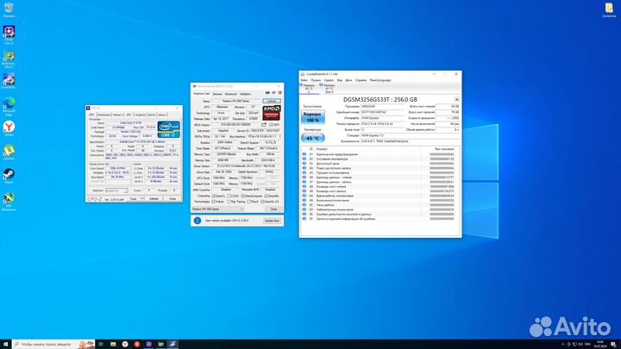The width and height of the screenshot is (621, 349).
Task: Launch Steam from the desktop
Action: [9, 174]
